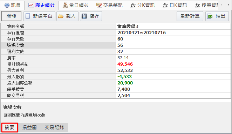
Task: Click the 總手續費 value 7,400
Action: tap(124, 89)
